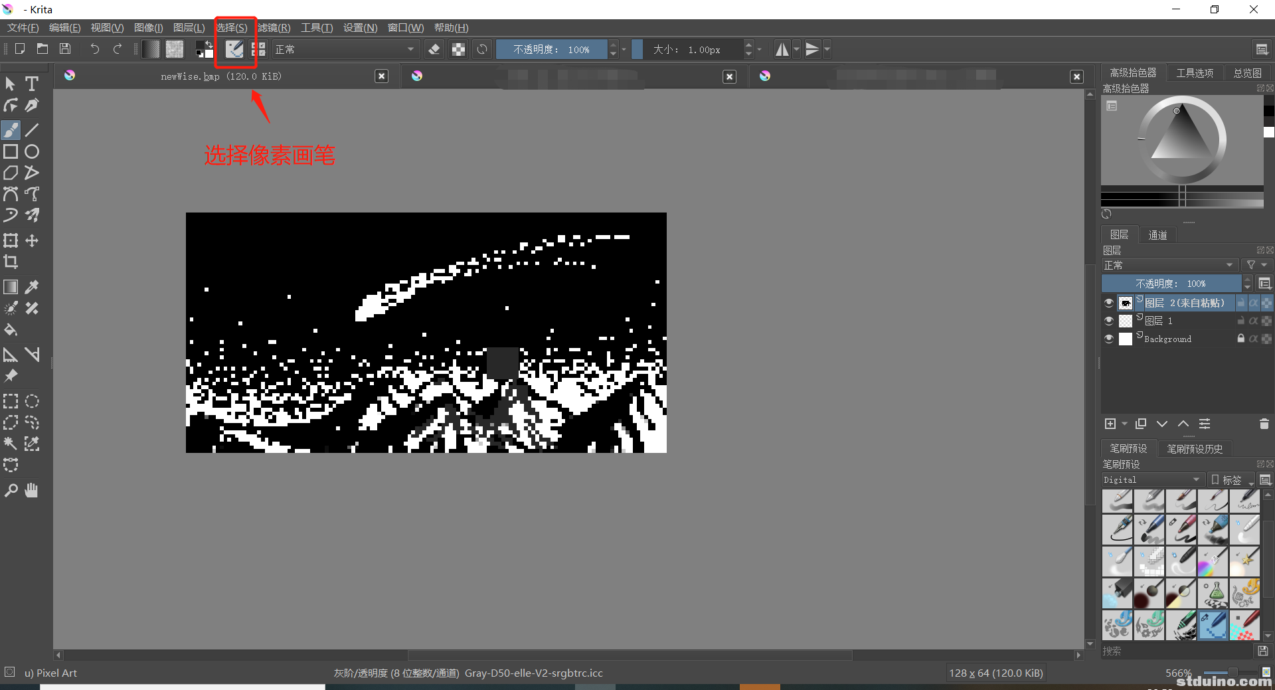Select the Line tool
Image resolution: width=1275 pixels, height=690 pixels.
(31, 129)
